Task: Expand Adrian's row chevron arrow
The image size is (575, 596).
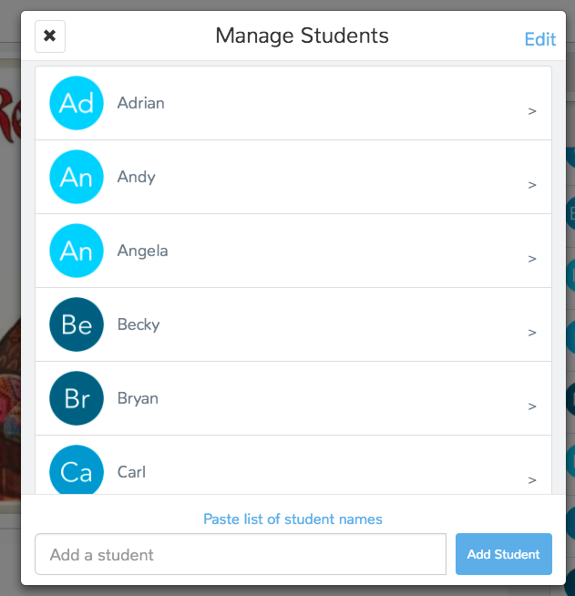Action: (x=532, y=111)
